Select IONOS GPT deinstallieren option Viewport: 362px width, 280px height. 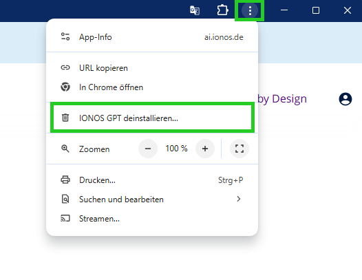pos(152,118)
